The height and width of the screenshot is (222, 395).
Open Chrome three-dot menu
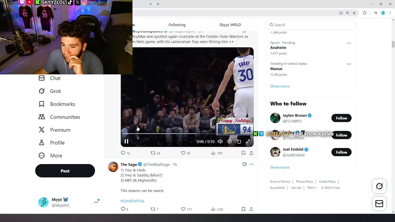pos(390,13)
